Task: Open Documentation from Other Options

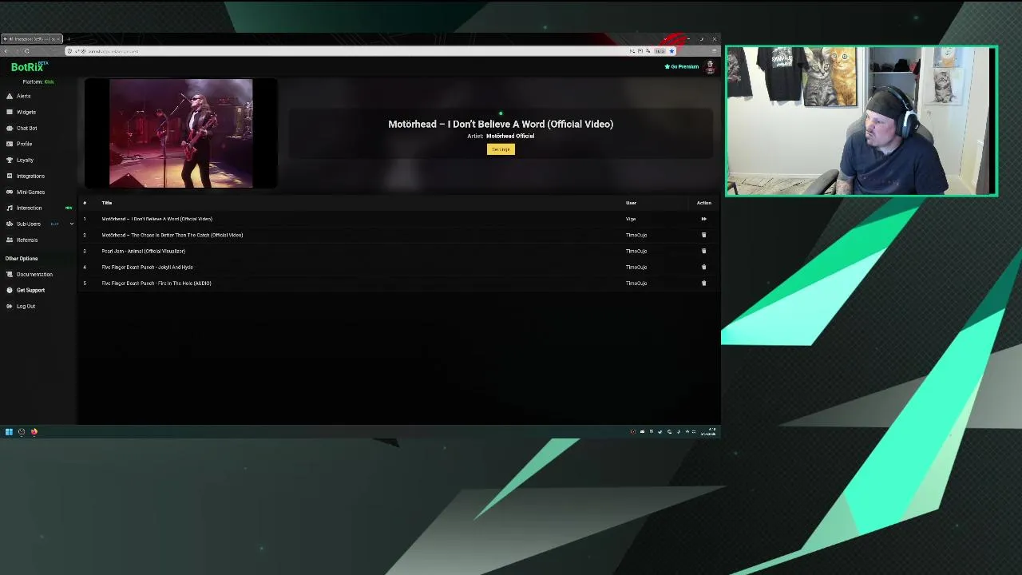Action: click(x=34, y=274)
